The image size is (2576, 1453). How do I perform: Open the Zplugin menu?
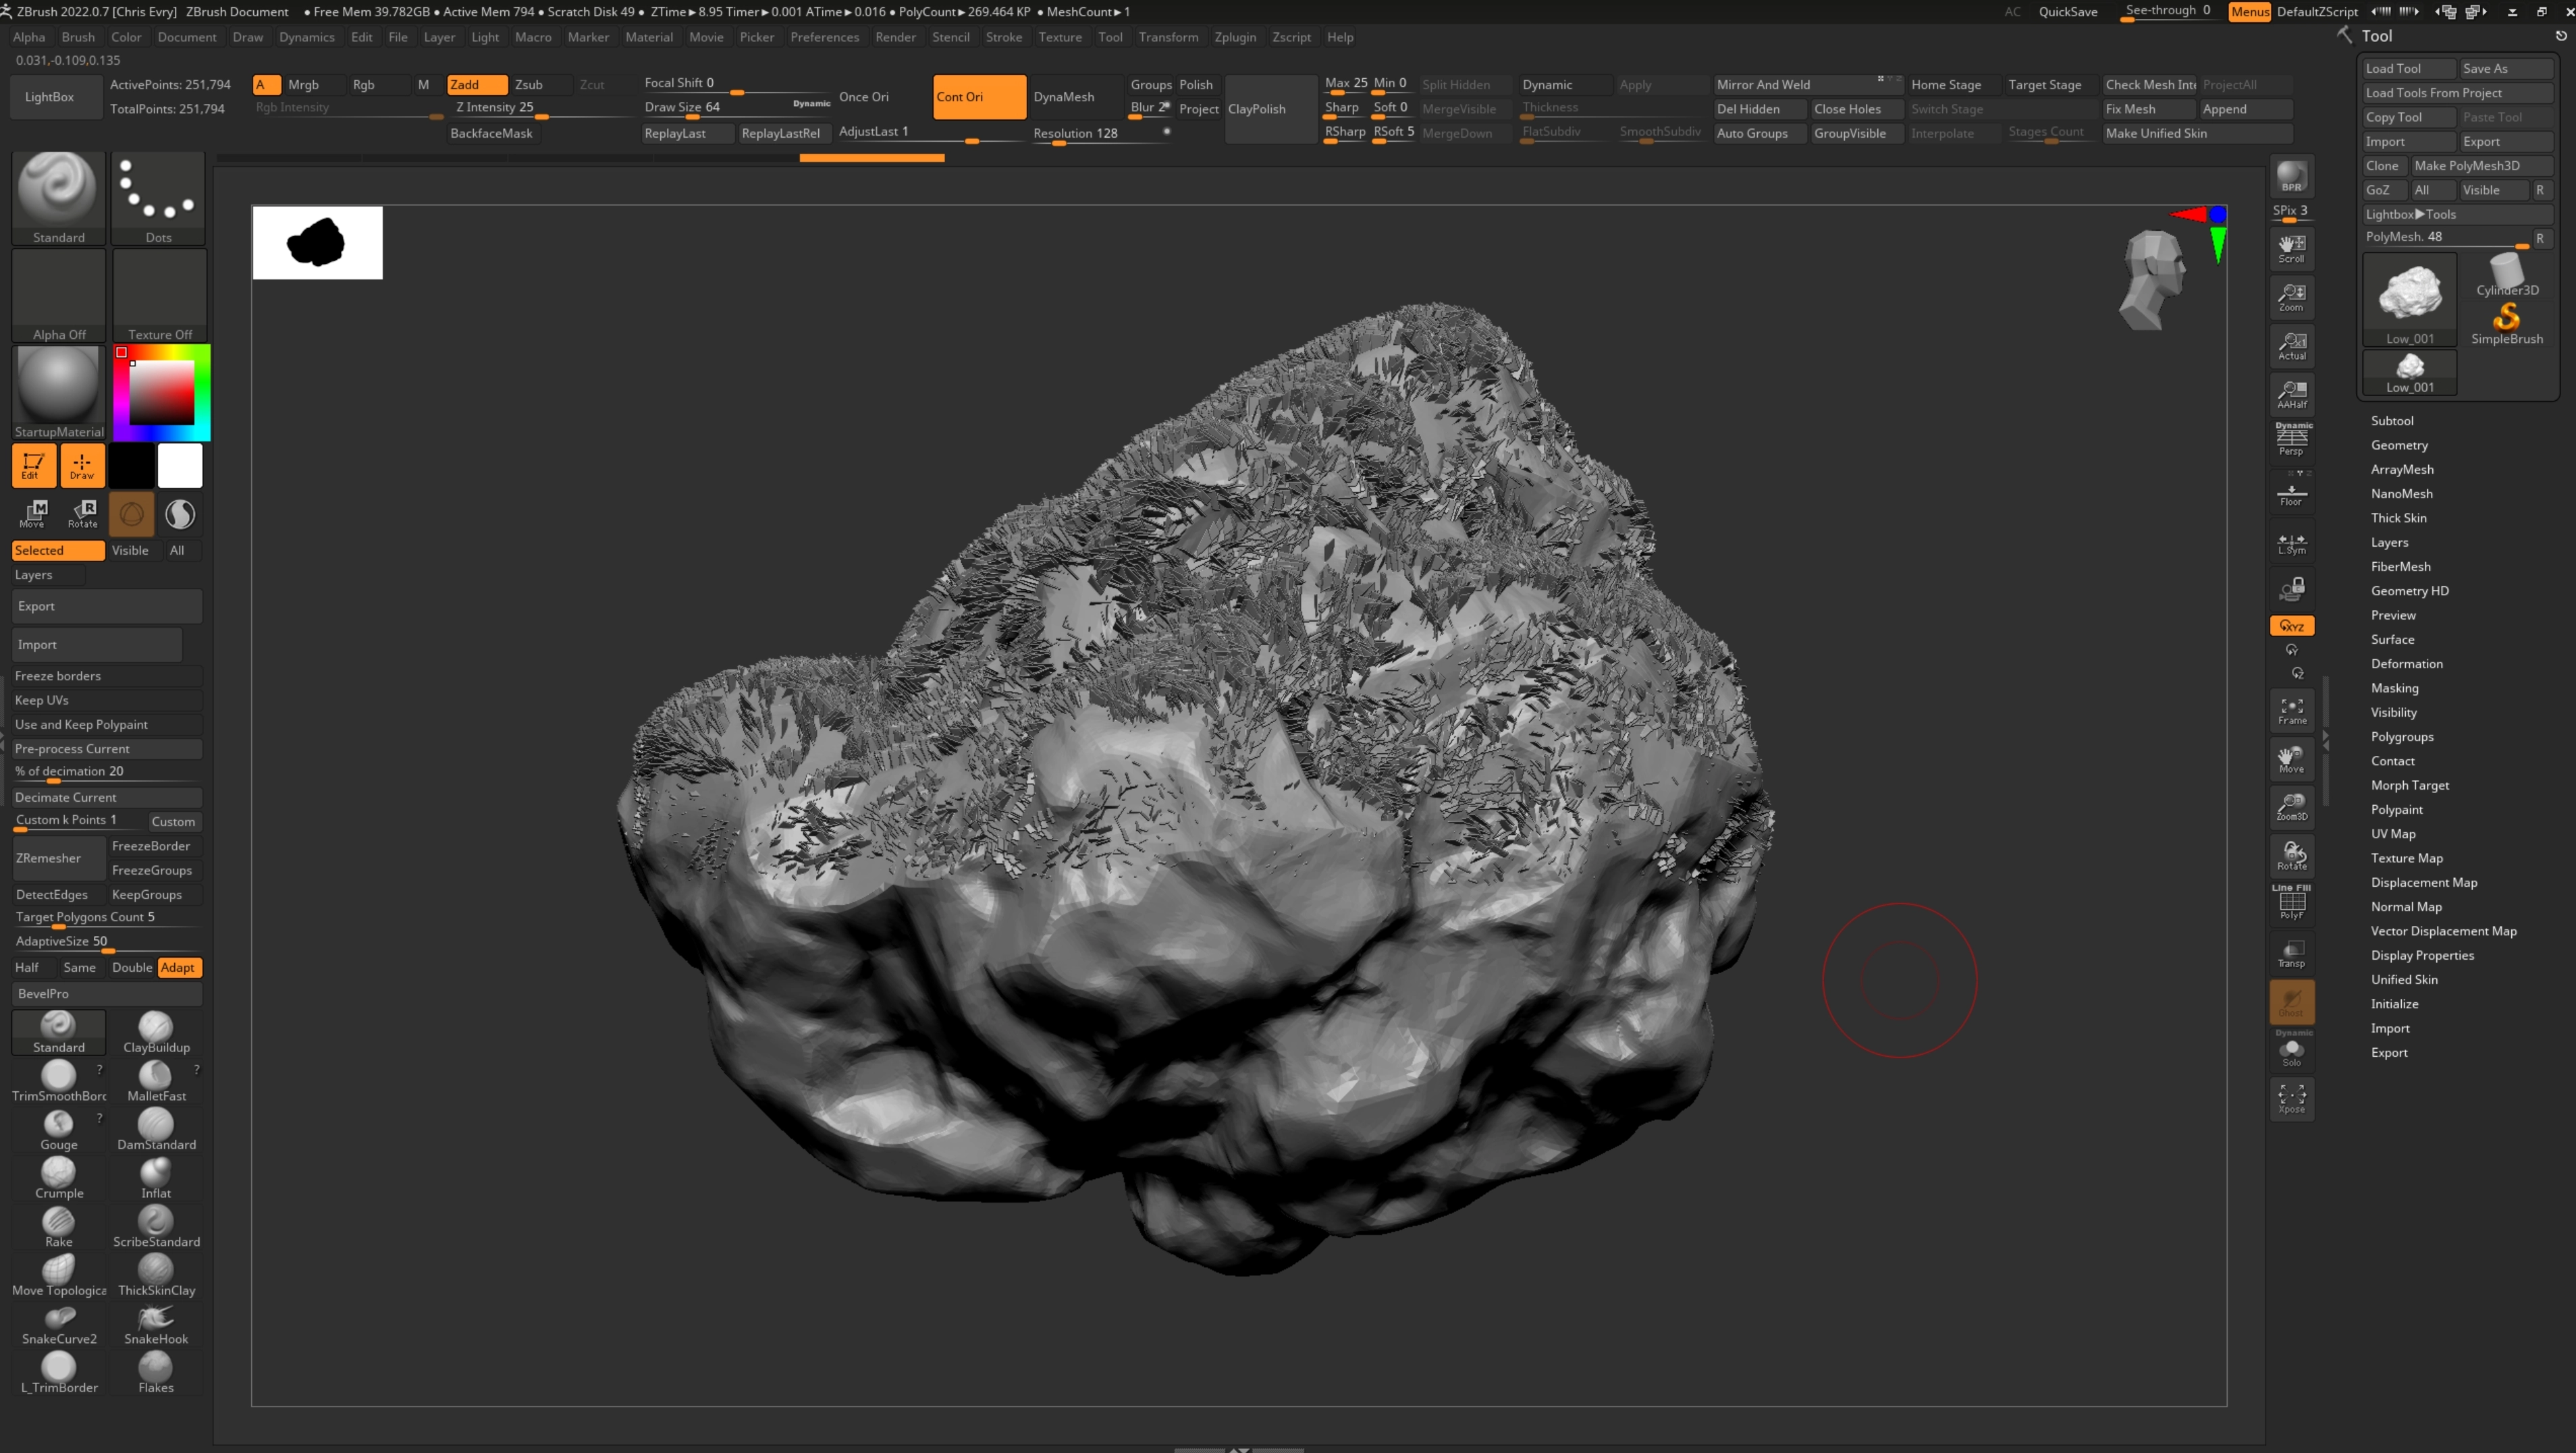click(1235, 37)
